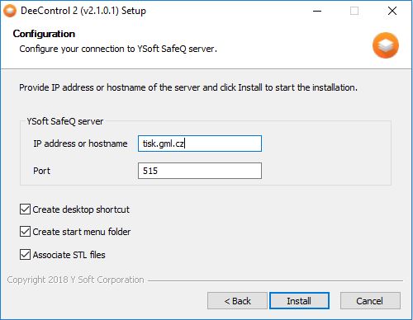The image size is (413, 320).
Task: Click the orange DeeControl logo in the header
Action: 386,45
